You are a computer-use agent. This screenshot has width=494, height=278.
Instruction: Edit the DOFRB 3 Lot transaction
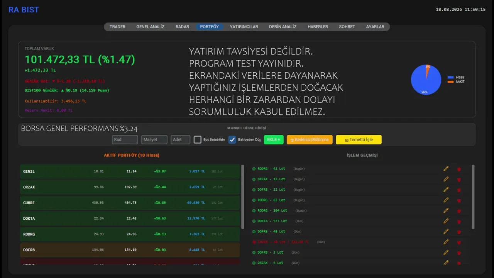point(446,252)
